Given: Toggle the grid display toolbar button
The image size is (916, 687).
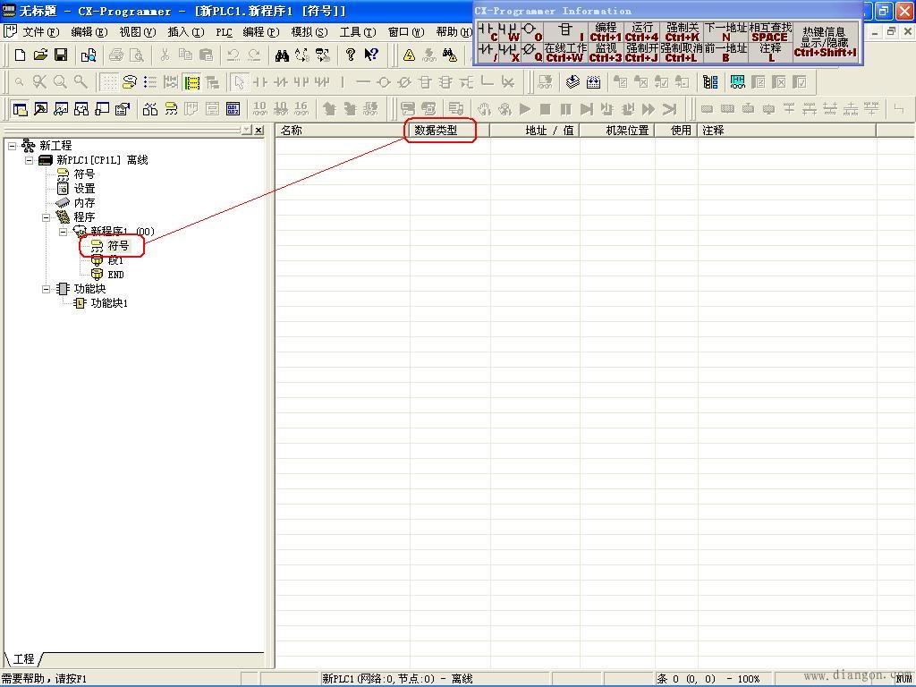Looking at the screenshot, I should [108, 82].
